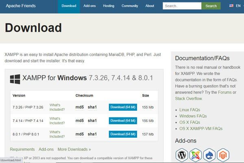The width and height of the screenshot is (244, 163).
Task: Open Add-ons link below version table
Action: (x=46, y=149)
